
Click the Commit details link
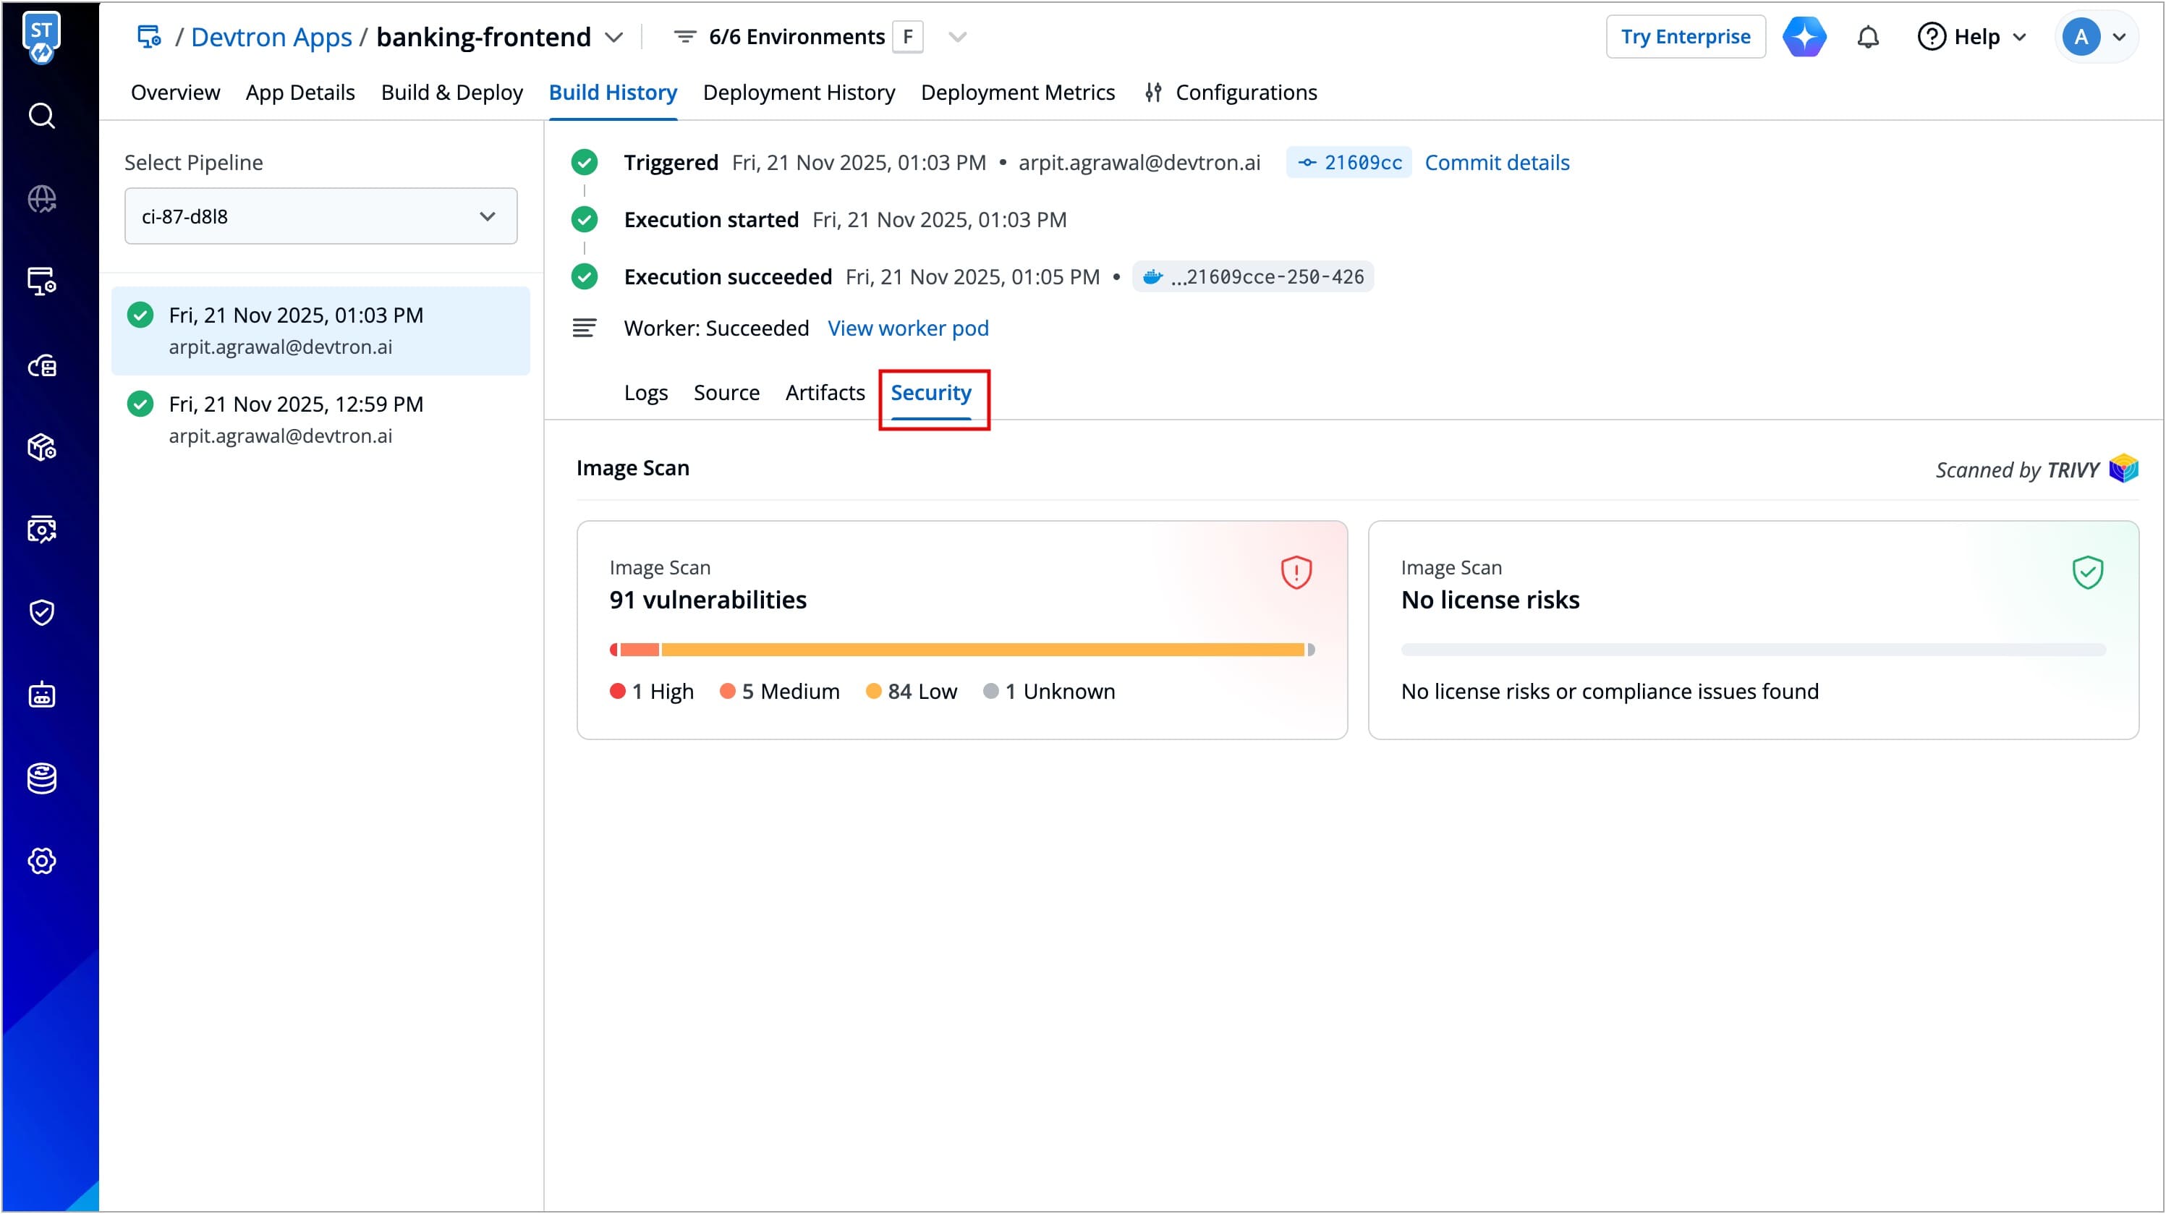(x=1497, y=162)
